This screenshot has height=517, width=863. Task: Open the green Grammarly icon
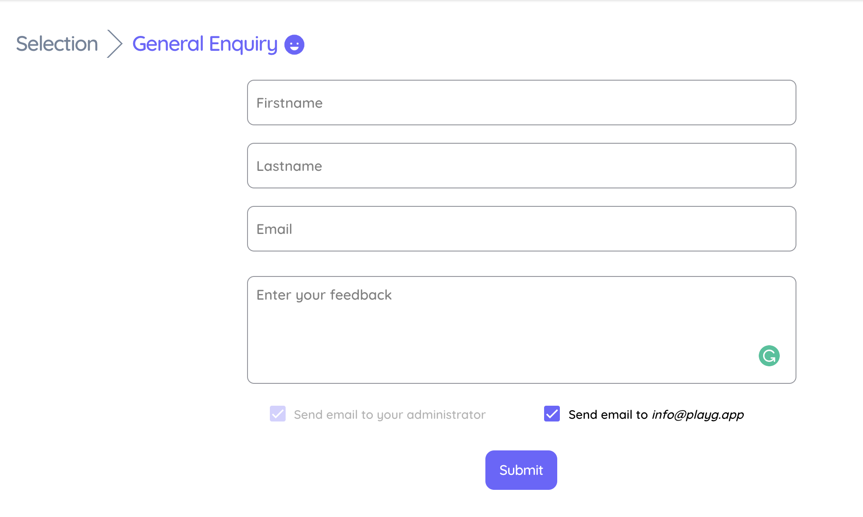769,356
